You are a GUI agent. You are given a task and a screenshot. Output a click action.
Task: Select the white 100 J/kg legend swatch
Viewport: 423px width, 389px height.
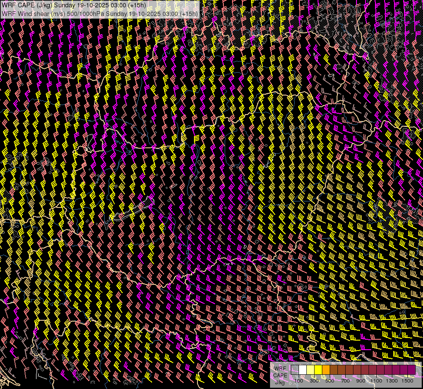[x=303, y=370]
